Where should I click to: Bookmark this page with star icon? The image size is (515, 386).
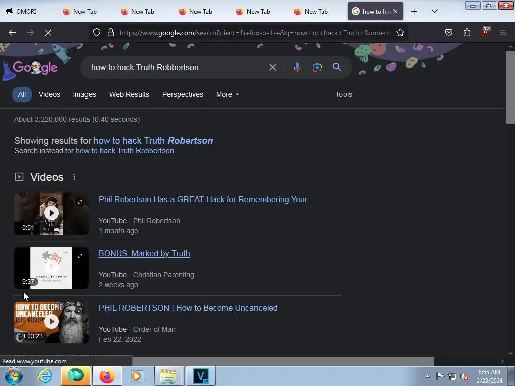[x=400, y=33]
